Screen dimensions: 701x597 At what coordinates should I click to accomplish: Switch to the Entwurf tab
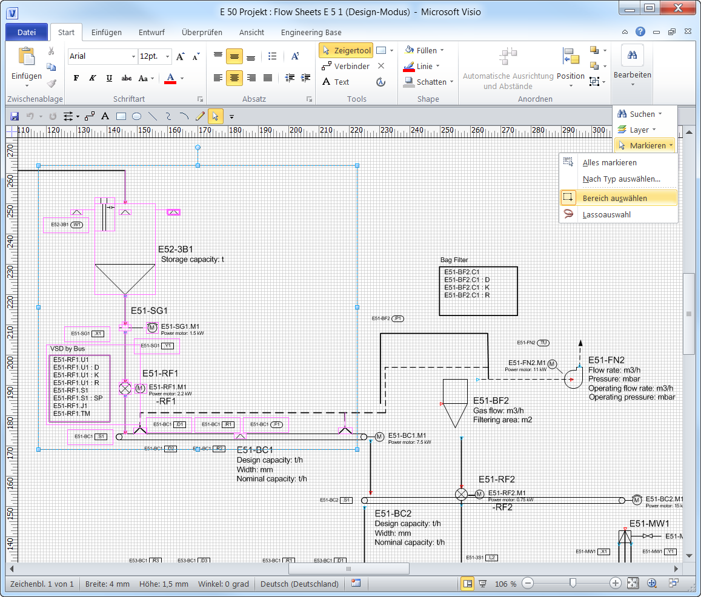(x=151, y=32)
